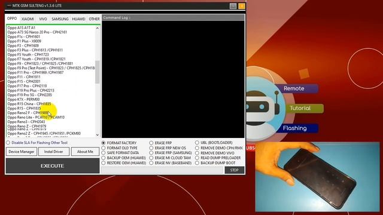Click the device list scroll up arrow

point(98,28)
